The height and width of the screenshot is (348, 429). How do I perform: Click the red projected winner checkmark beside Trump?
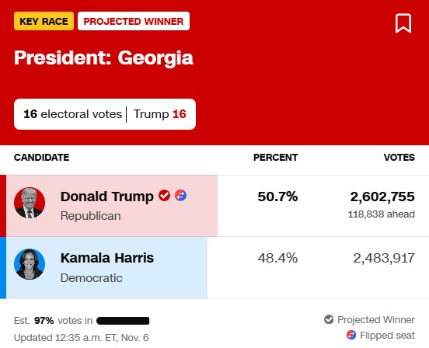coord(164,196)
